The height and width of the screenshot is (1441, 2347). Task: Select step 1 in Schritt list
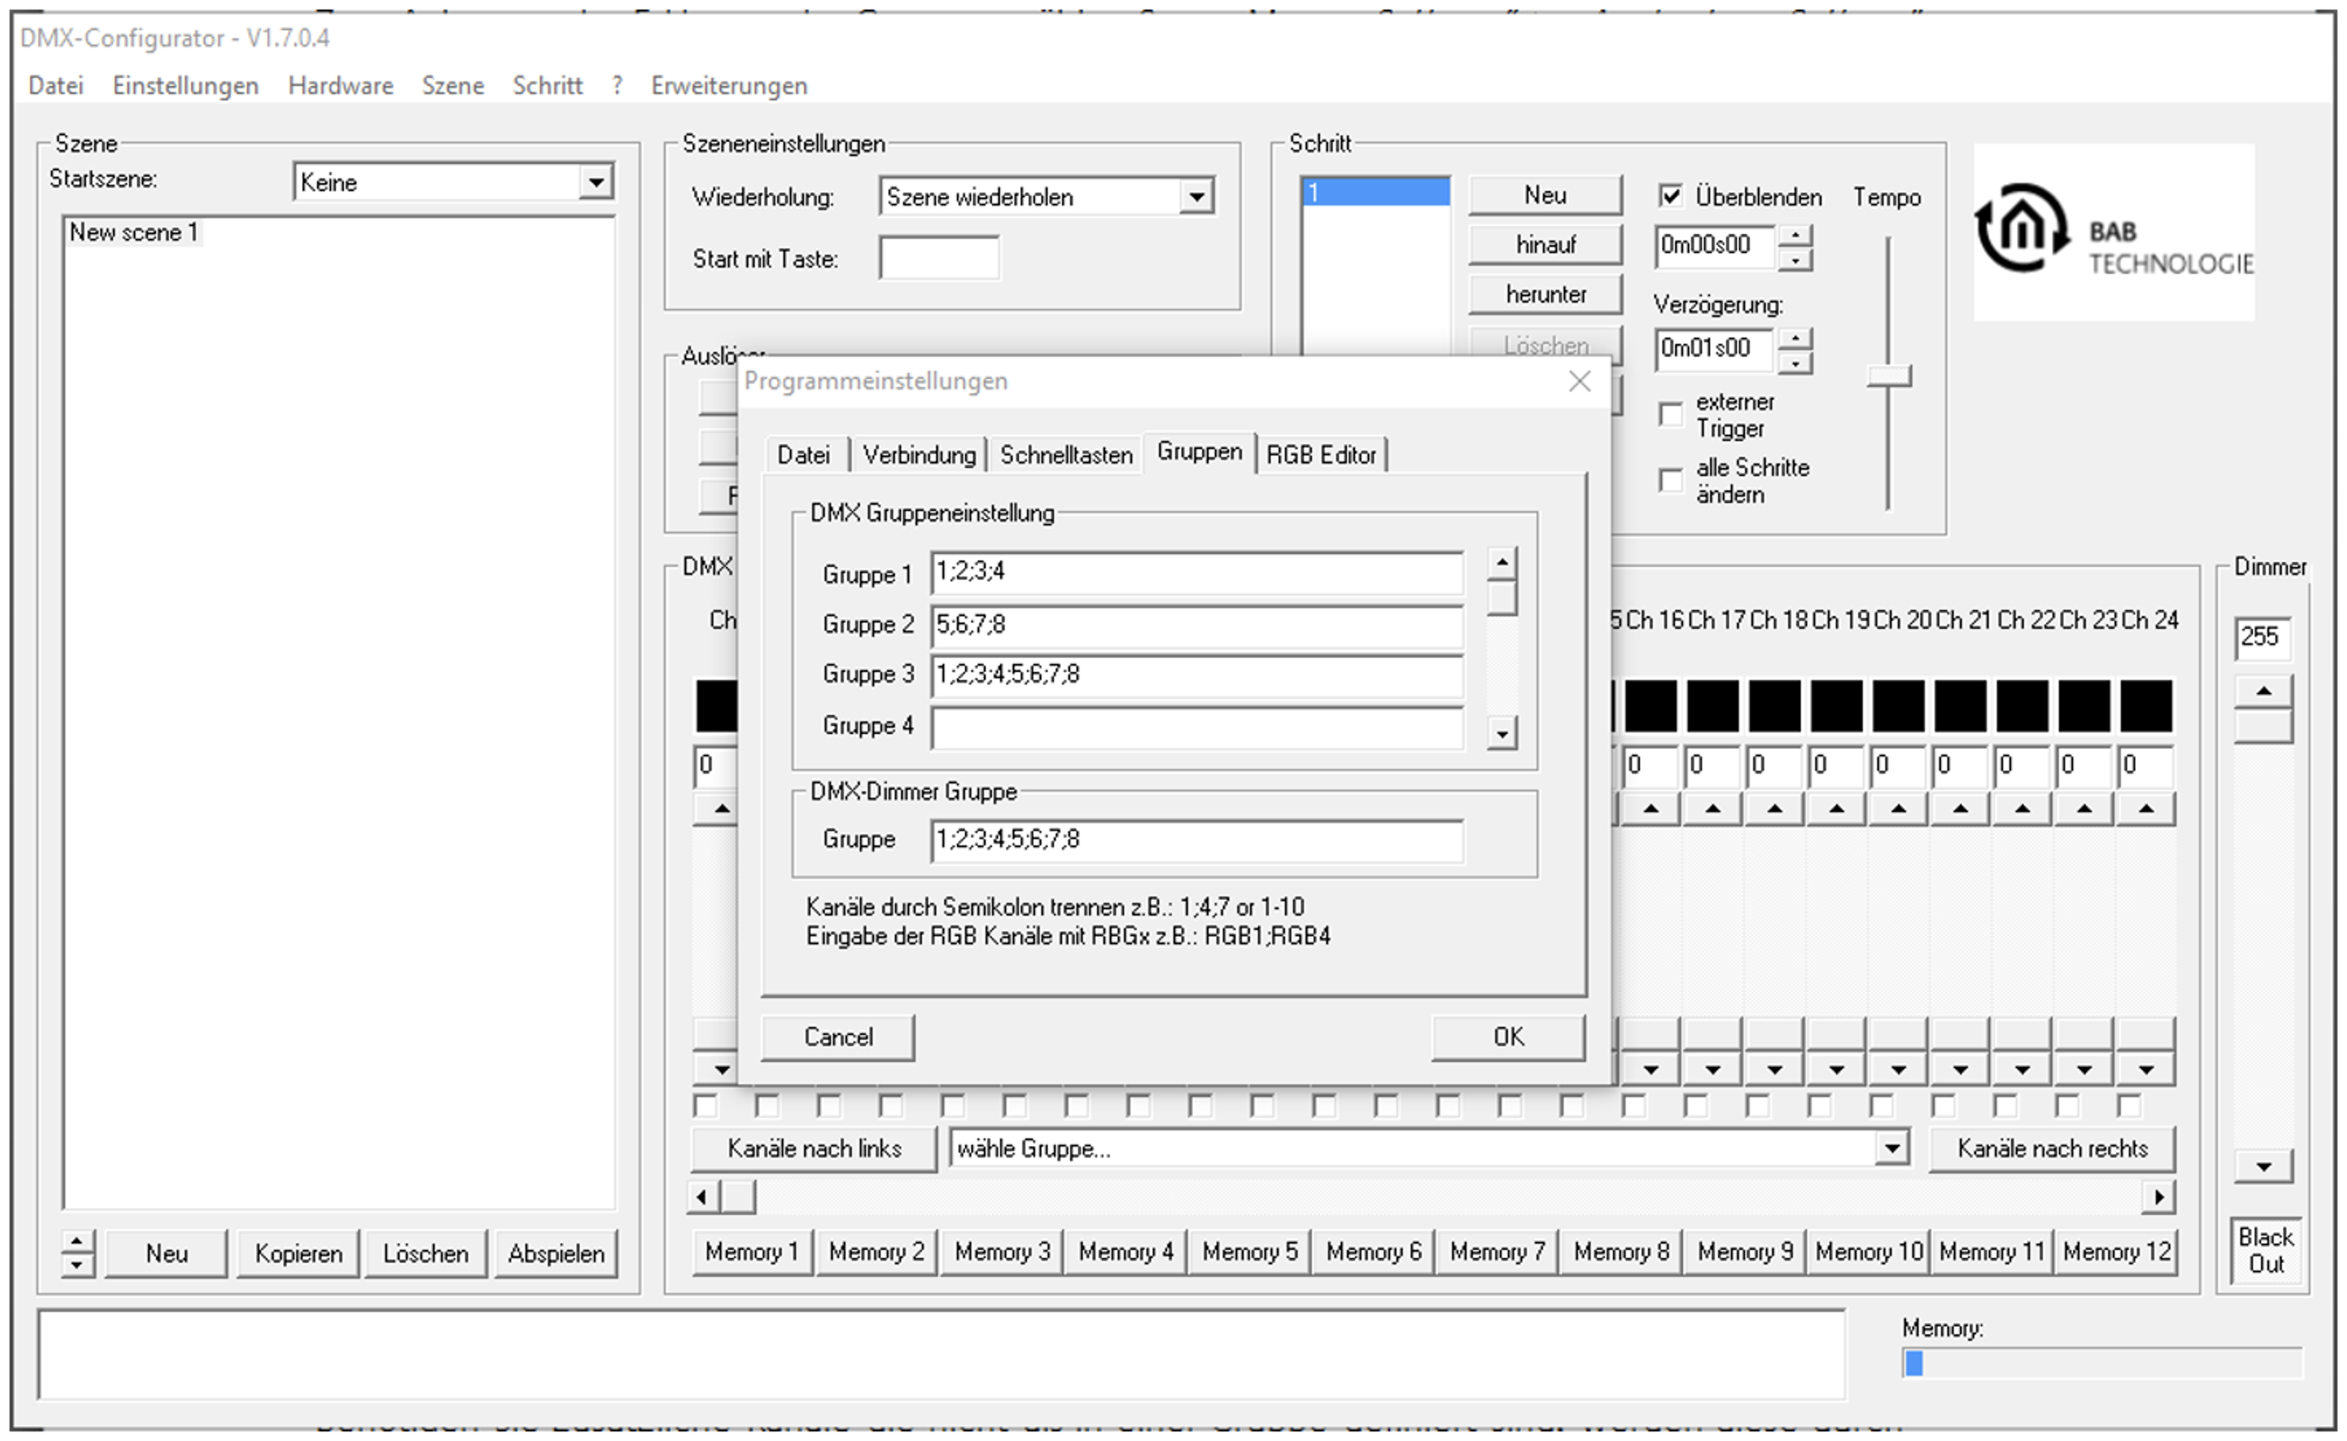(x=1375, y=193)
